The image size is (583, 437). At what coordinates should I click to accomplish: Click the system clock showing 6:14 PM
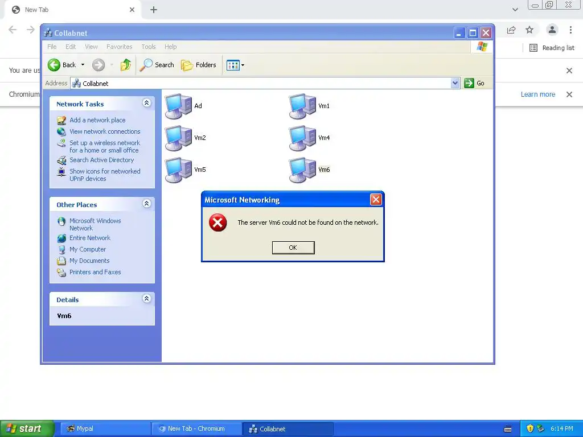[562, 429]
